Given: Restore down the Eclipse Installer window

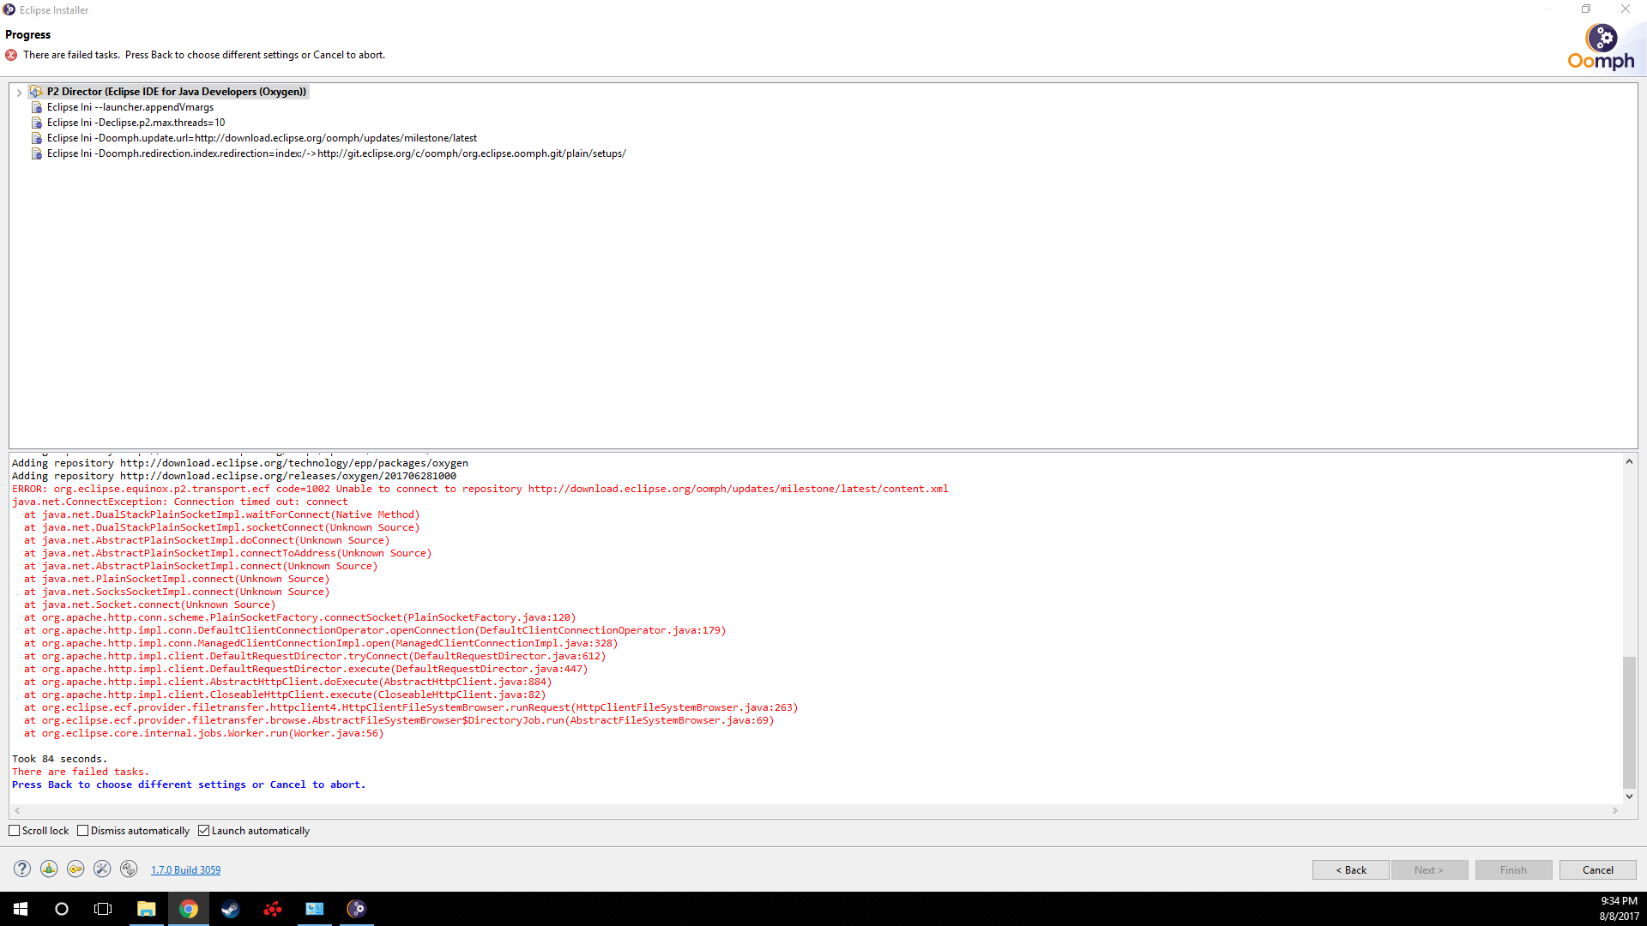Looking at the screenshot, I should [x=1586, y=9].
